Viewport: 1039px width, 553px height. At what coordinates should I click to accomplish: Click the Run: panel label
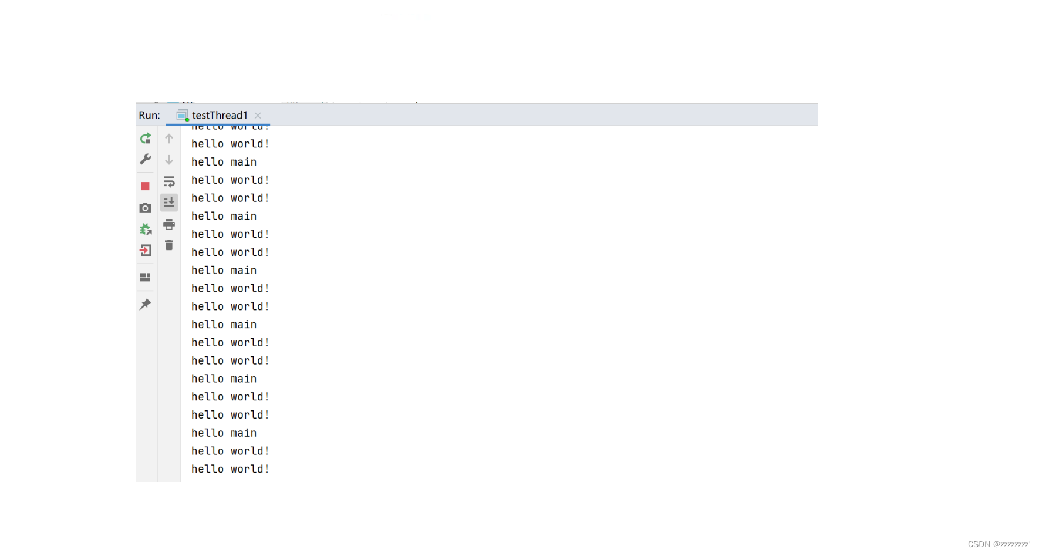tap(150, 115)
